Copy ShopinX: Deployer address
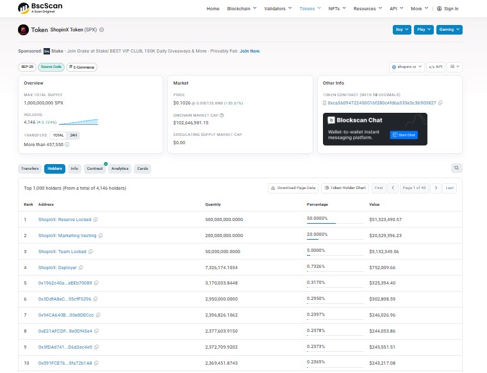Image resolution: width=487 pixels, height=373 pixels. pos(81,268)
